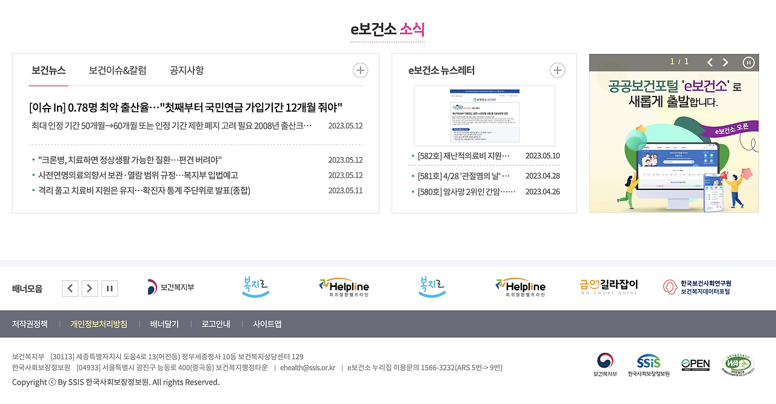Click the SSIS 한국사회보장정보원 footer logo
Viewport: 776px width, 404px height.
click(x=648, y=362)
